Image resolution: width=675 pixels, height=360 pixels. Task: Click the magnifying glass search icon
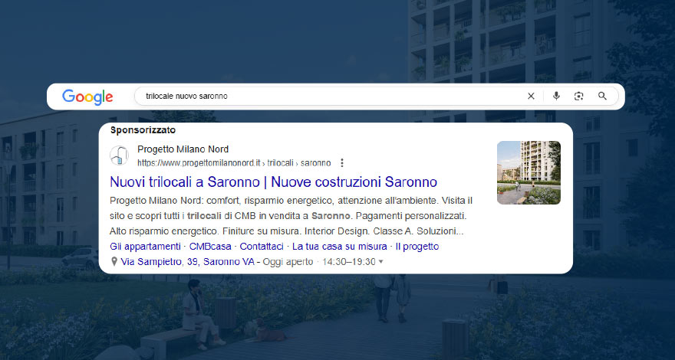[x=602, y=96]
